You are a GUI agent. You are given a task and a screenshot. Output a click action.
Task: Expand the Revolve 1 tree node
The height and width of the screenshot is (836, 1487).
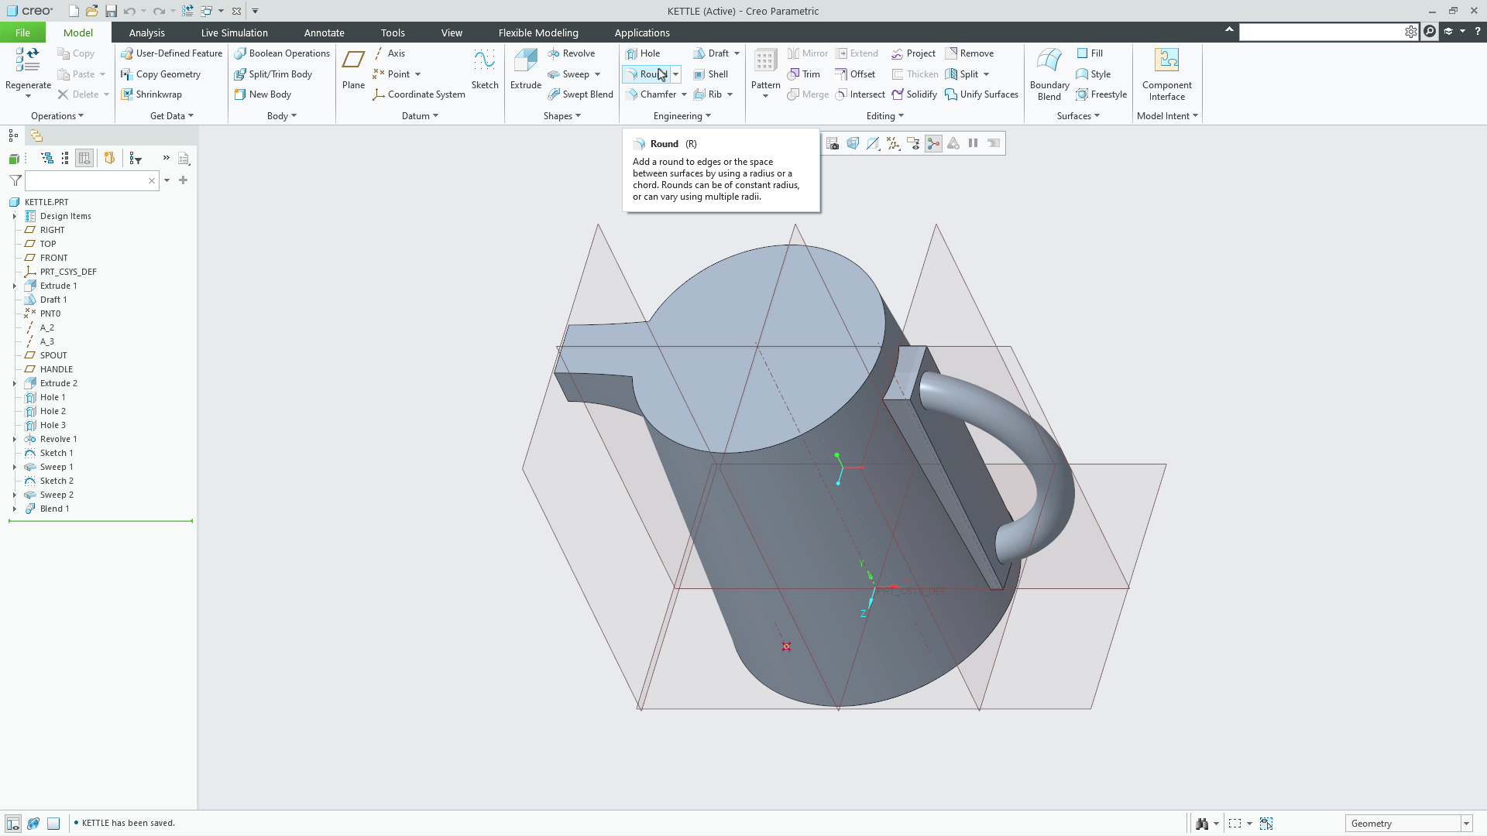14,439
